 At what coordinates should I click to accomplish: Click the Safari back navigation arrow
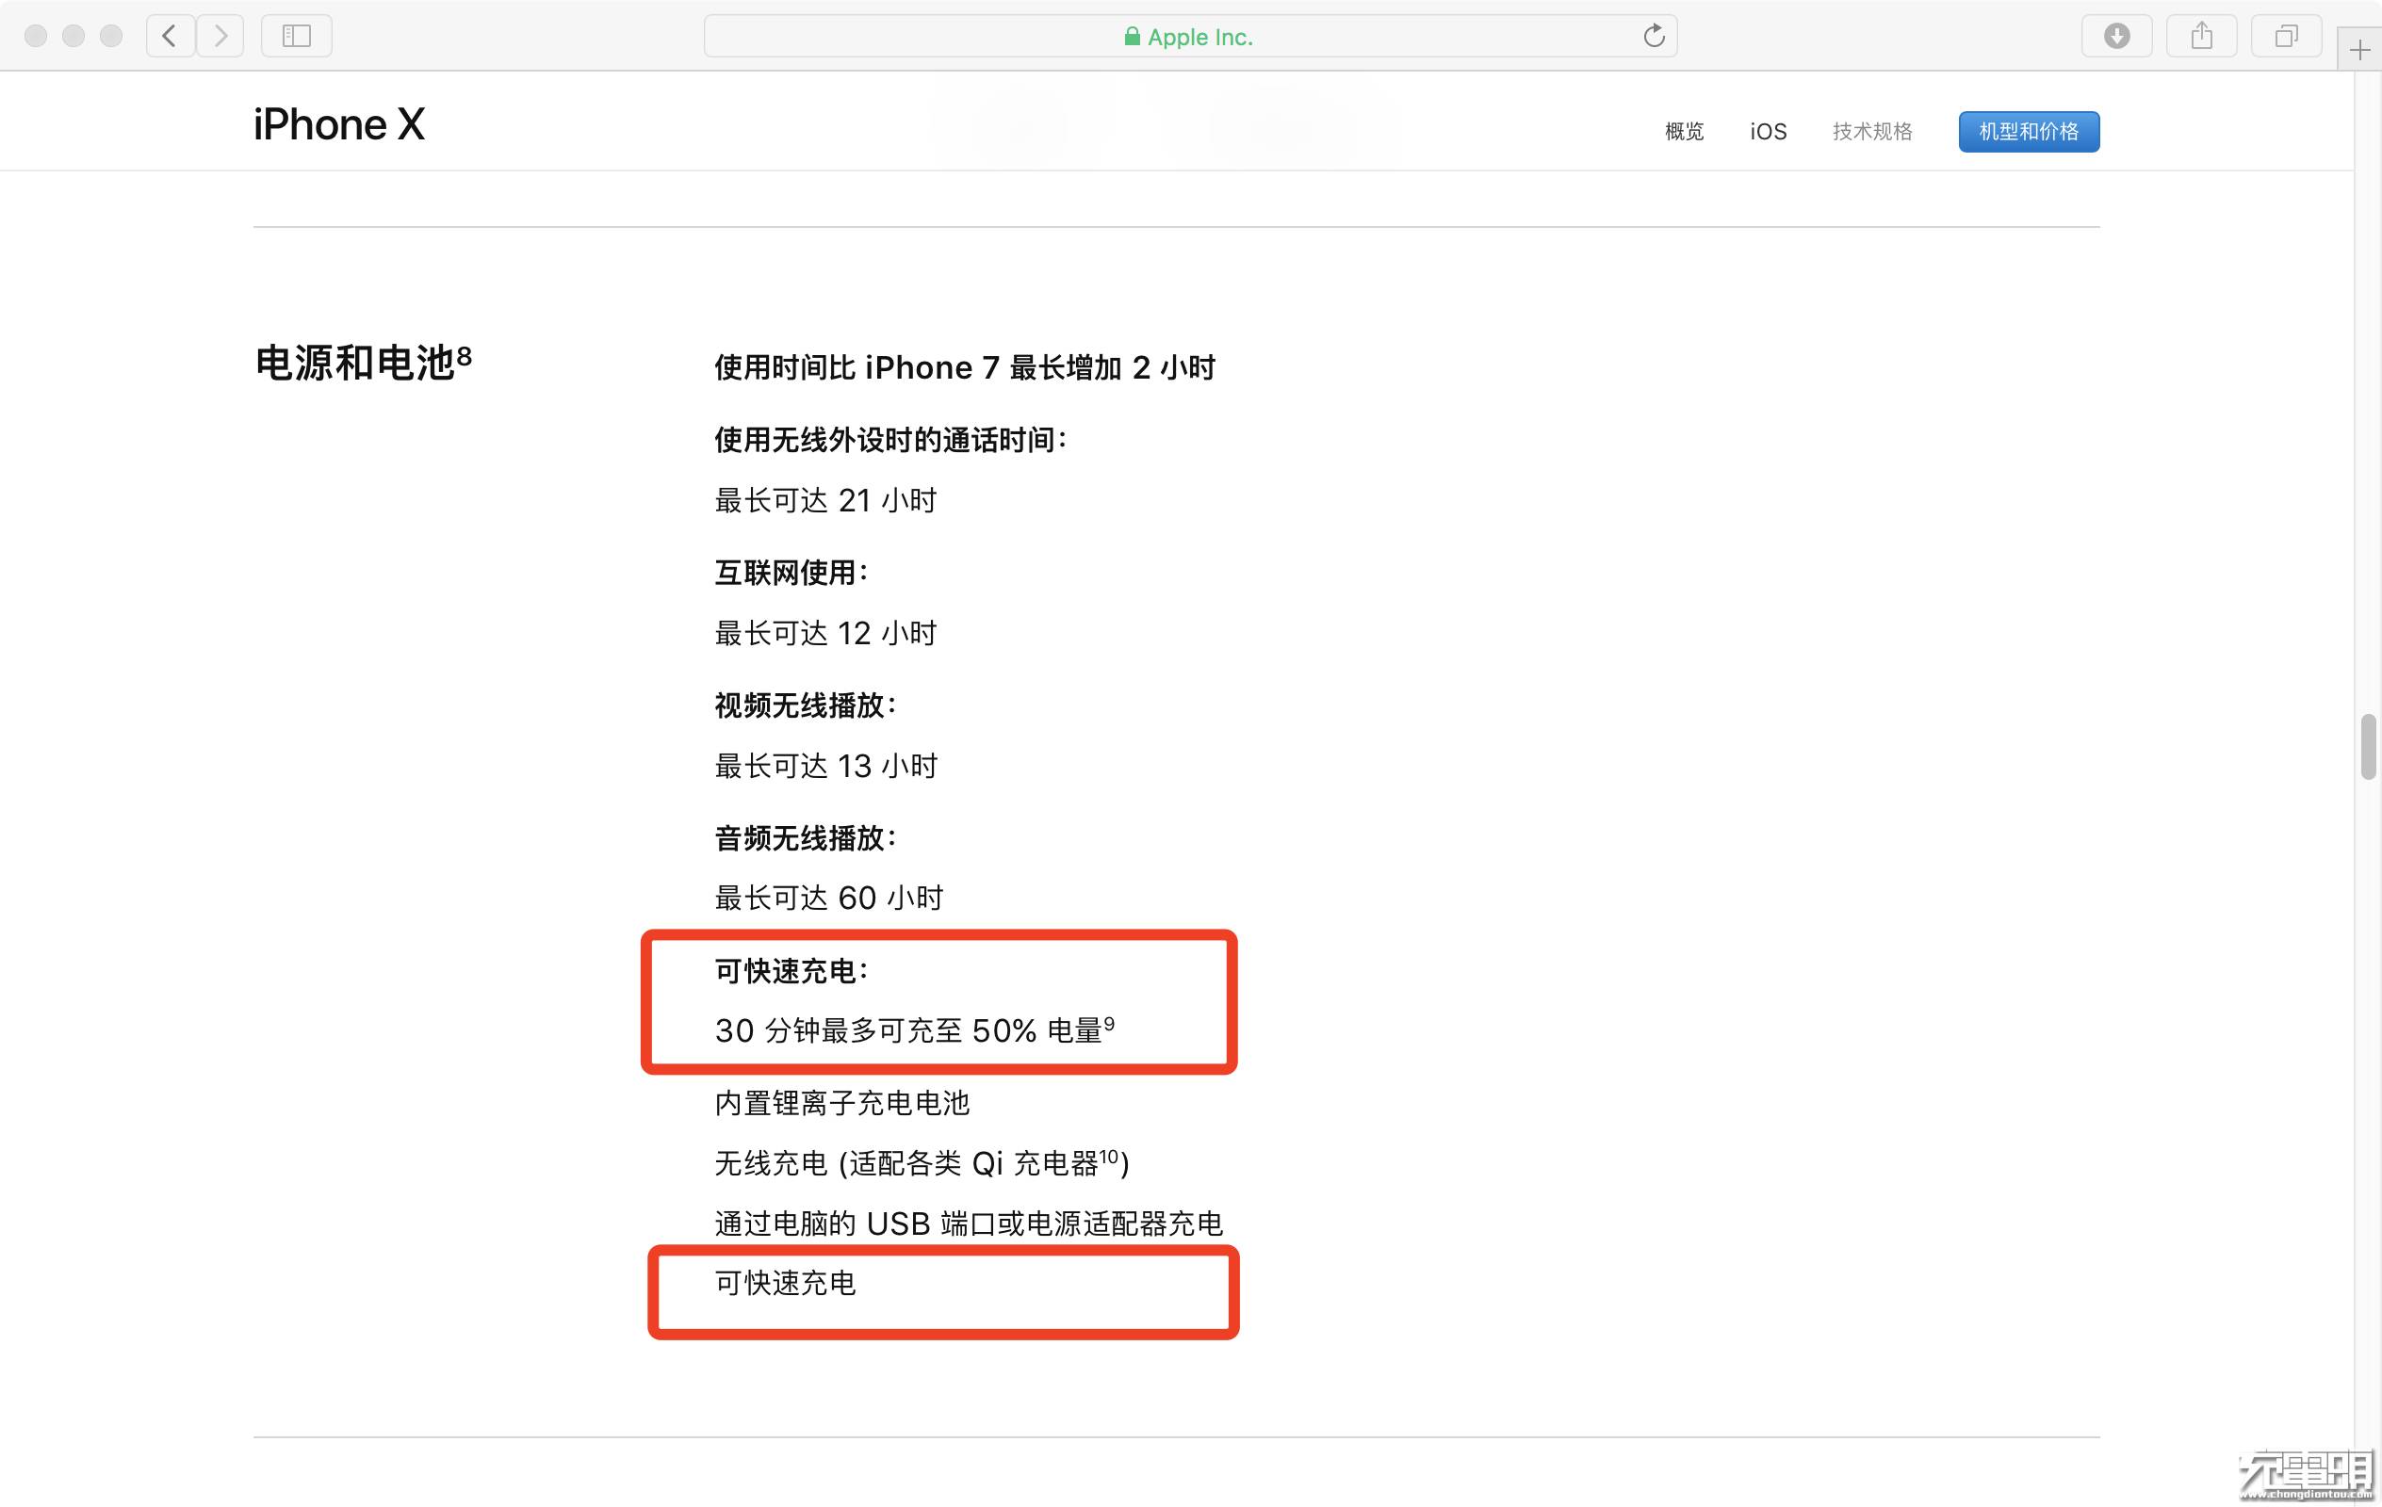coord(171,37)
